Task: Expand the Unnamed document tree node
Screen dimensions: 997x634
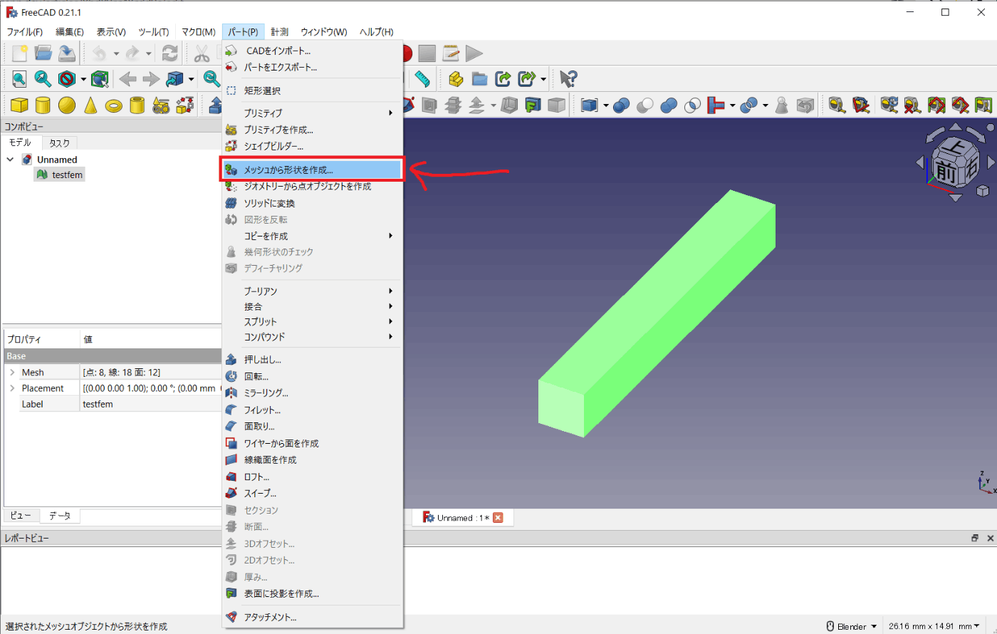Action: pyautogui.click(x=10, y=160)
